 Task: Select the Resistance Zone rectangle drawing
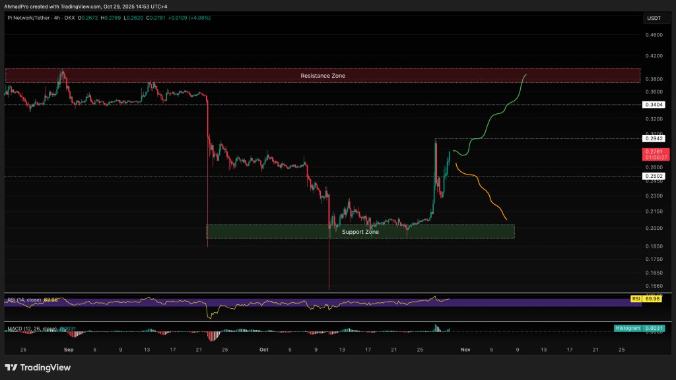tap(322, 76)
